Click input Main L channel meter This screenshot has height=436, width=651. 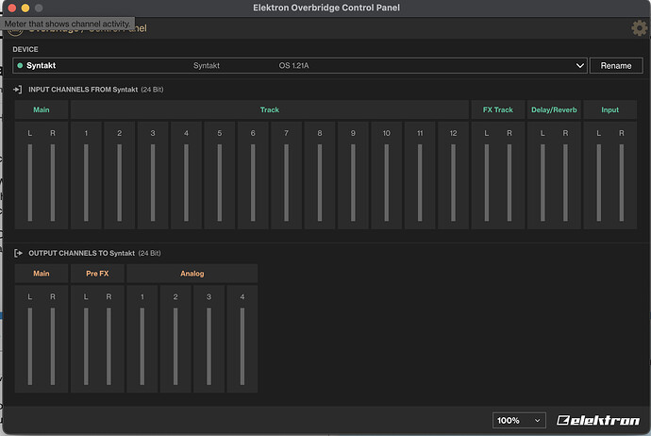pyautogui.click(x=30, y=183)
